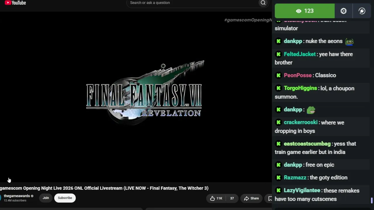
Task: Click the message text 'yee haw there brother'
Action: point(314,58)
